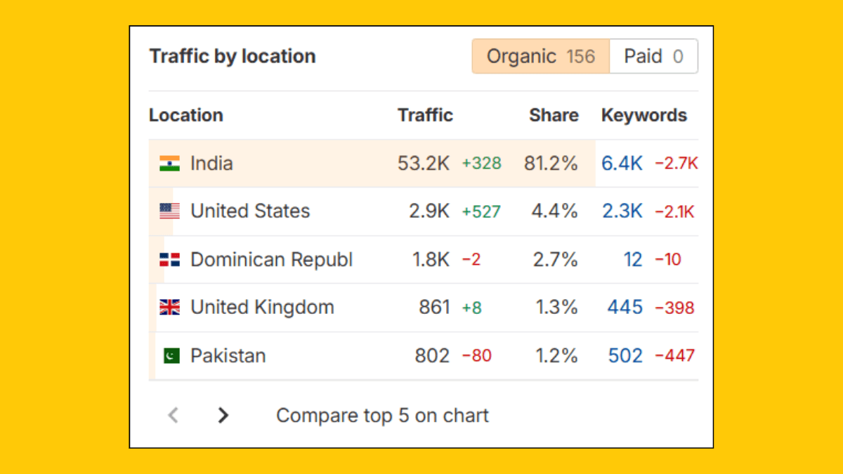
Task: Sort by the Traffic column header
Action: 425,114
